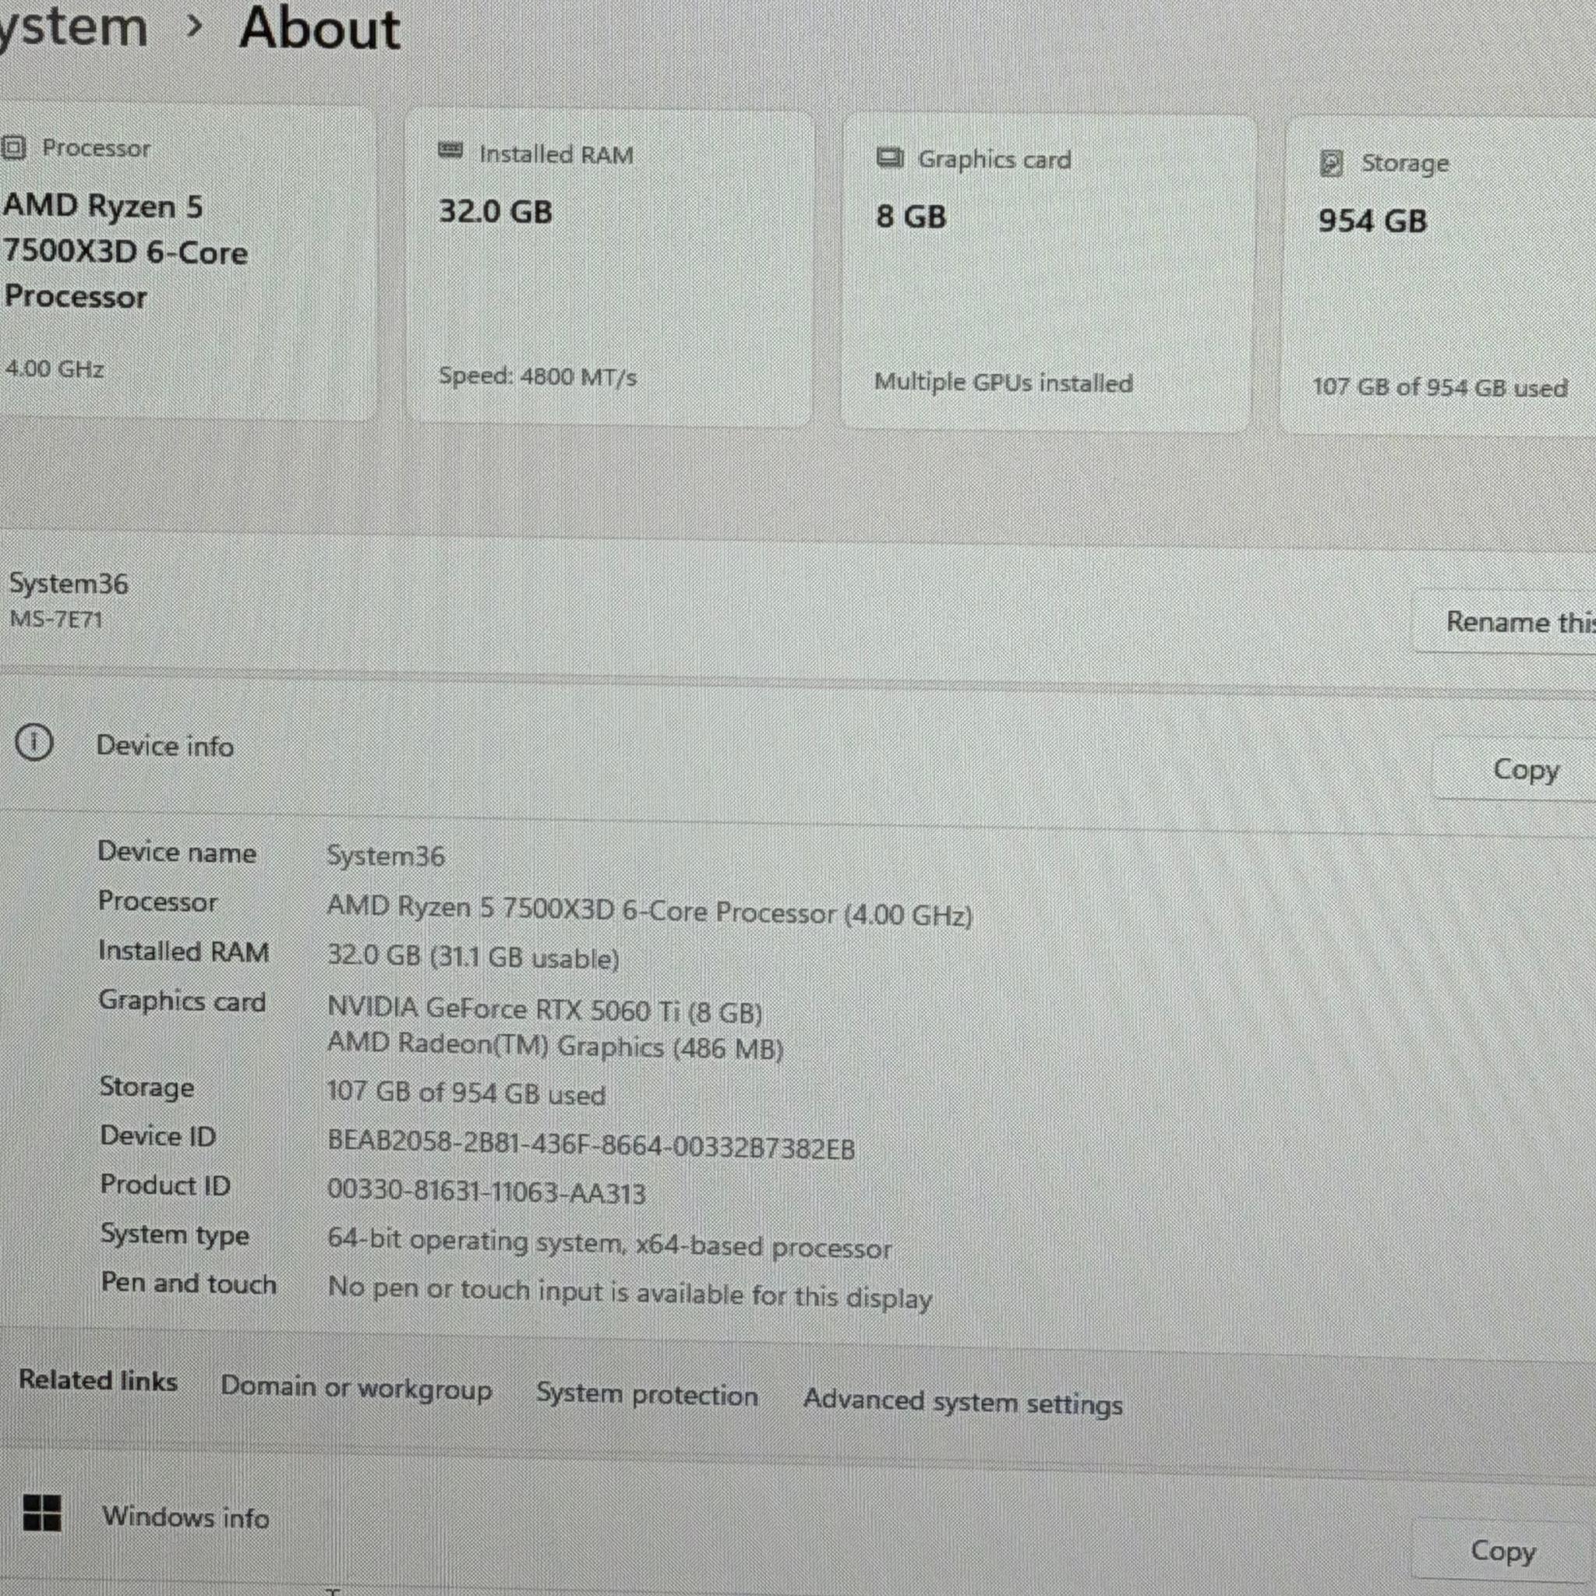The height and width of the screenshot is (1596, 1596).
Task: Click the 4.00 GHz speed in the Processor card
Action: (55, 369)
